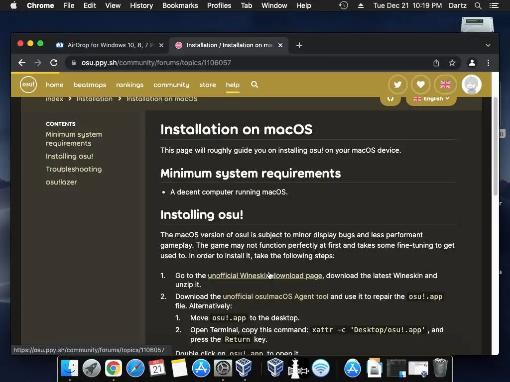Open the user avatar menu

[472, 85]
